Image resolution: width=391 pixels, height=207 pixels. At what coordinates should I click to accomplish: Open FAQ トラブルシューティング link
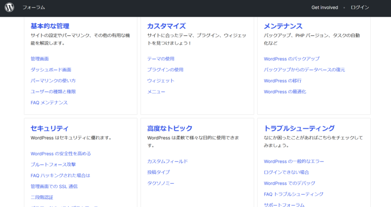[293, 194]
